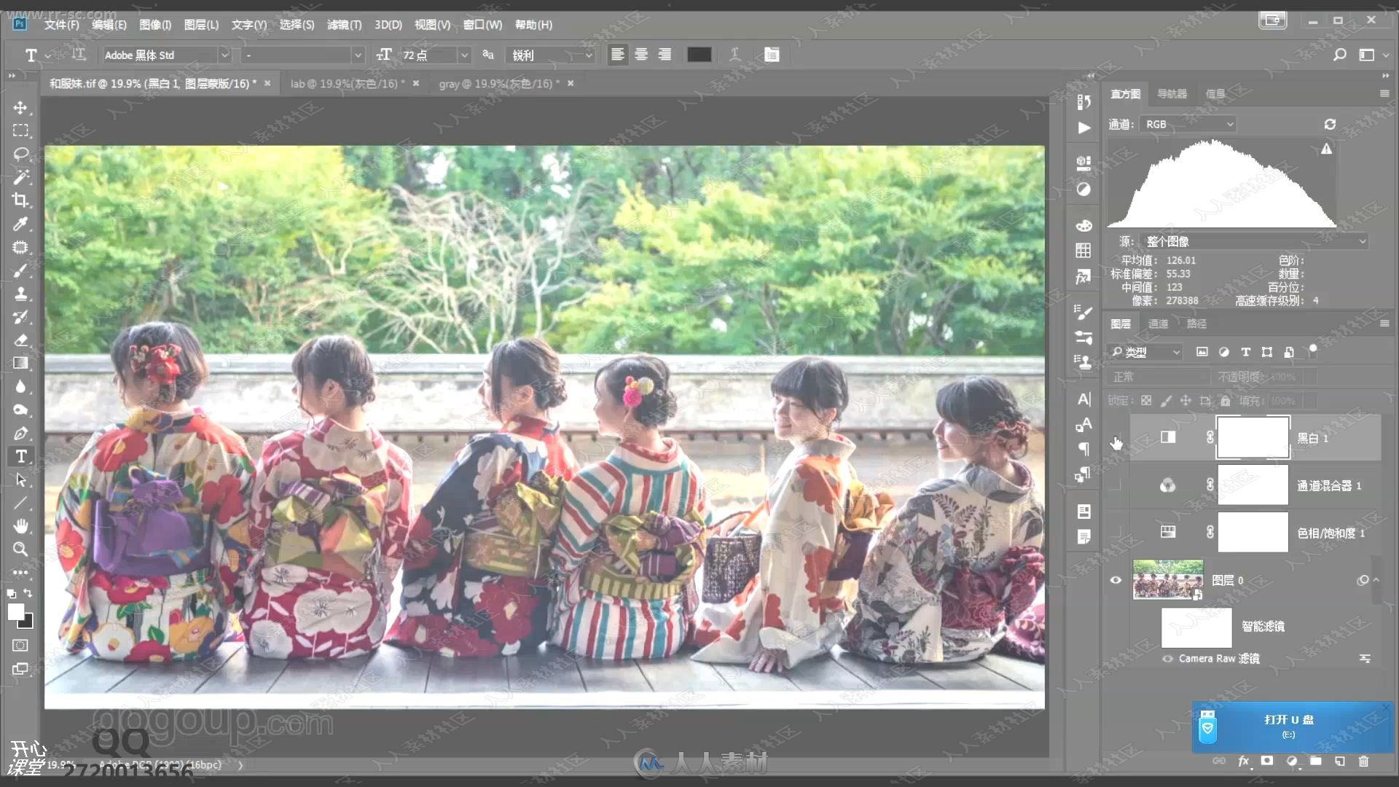Click 智能滤镜 mask thumbnail

click(x=1196, y=627)
